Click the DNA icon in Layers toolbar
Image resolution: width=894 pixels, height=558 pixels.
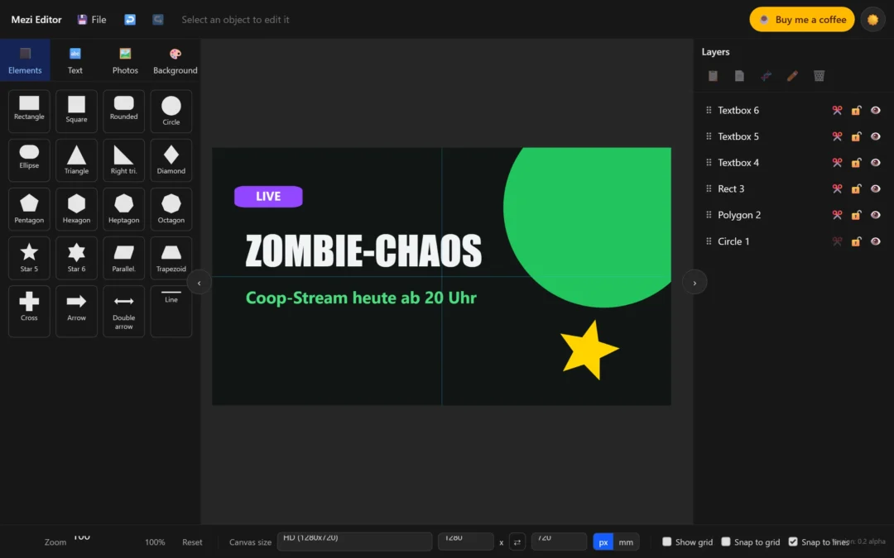tap(766, 76)
